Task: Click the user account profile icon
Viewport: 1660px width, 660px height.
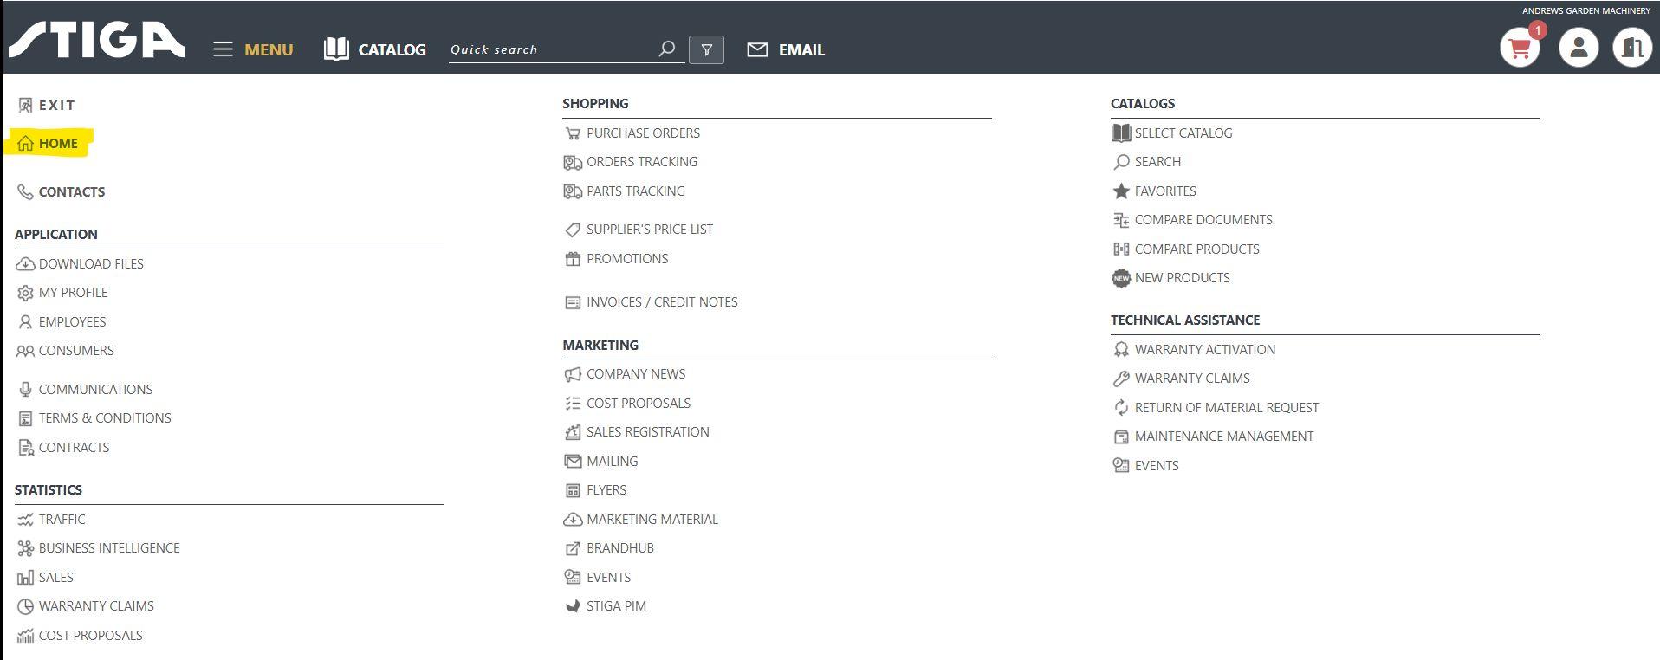Action: pyautogui.click(x=1578, y=48)
